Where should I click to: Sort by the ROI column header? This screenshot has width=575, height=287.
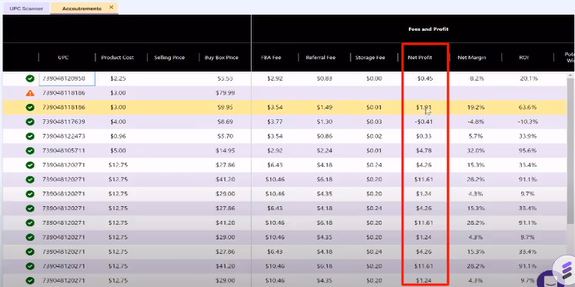pos(523,58)
